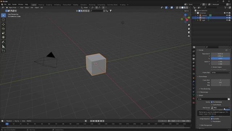232x131 pixels.
Task: Expand the Stereoscopy panel
Action: [x=204, y=92]
